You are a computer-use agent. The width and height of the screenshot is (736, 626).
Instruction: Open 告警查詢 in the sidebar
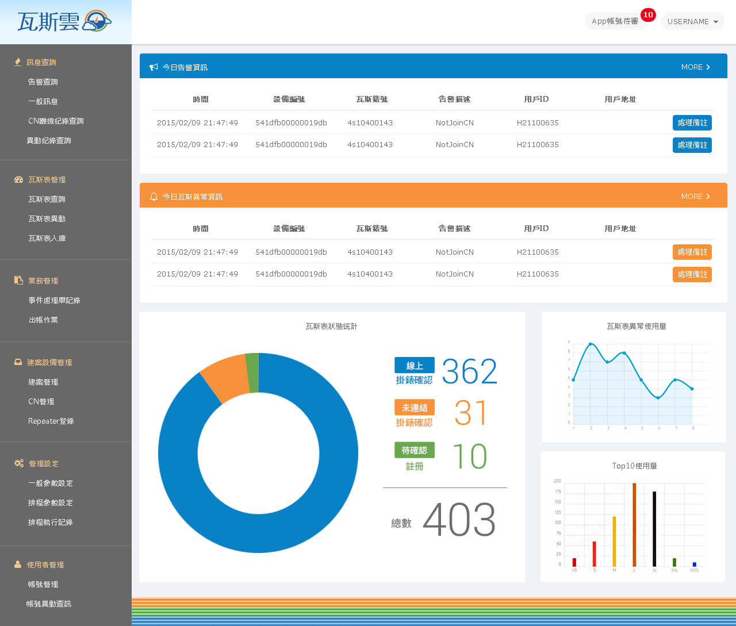[43, 82]
